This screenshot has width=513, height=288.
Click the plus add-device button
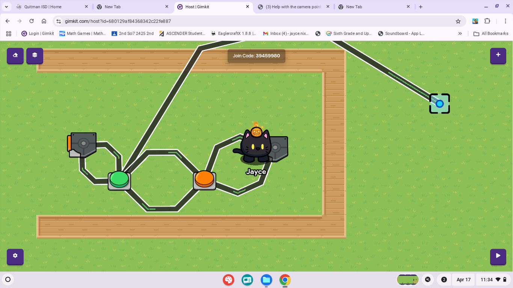pos(498,55)
